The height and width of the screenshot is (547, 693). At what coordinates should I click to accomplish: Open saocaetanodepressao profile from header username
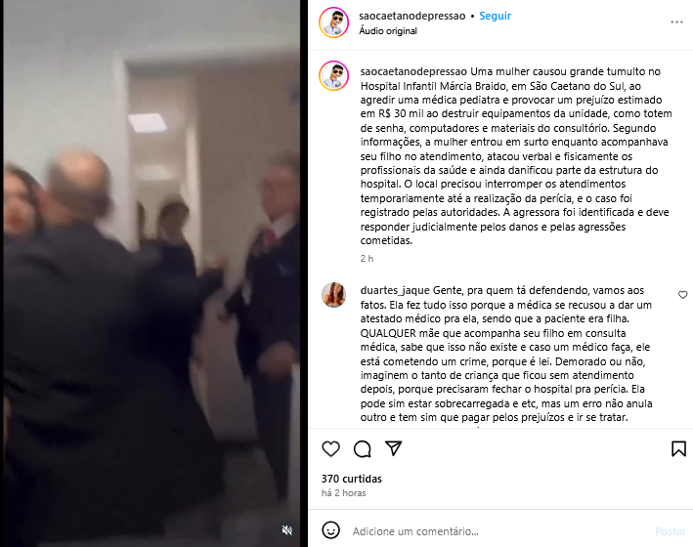click(411, 16)
